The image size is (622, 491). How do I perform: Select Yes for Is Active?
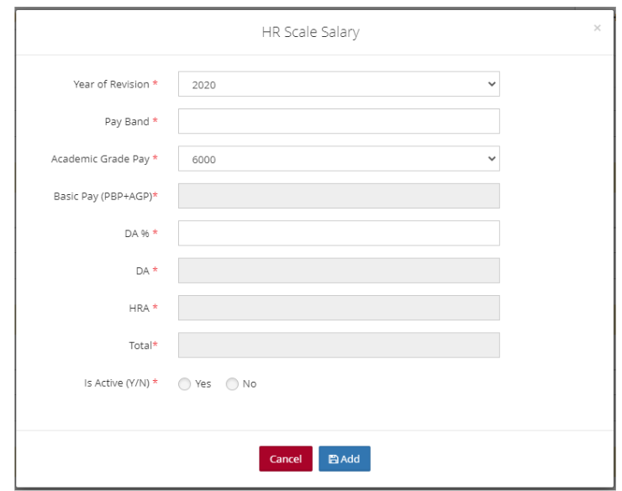[x=185, y=383]
